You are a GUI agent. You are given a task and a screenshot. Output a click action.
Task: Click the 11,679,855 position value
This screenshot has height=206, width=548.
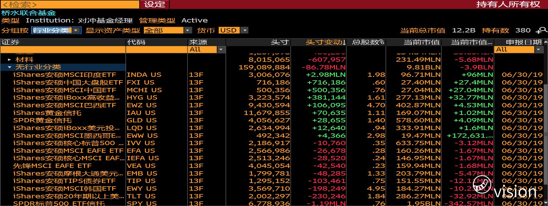tap(267, 113)
